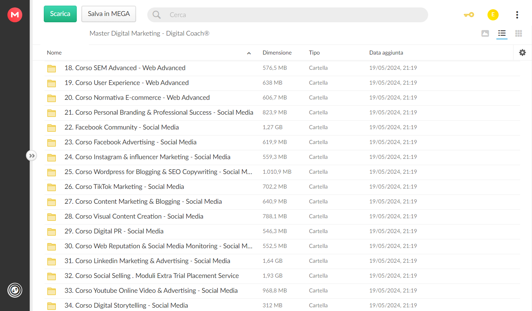532x311 pixels.
Task: Click size value 1.010,9 MB
Action: (x=277, y=172)
